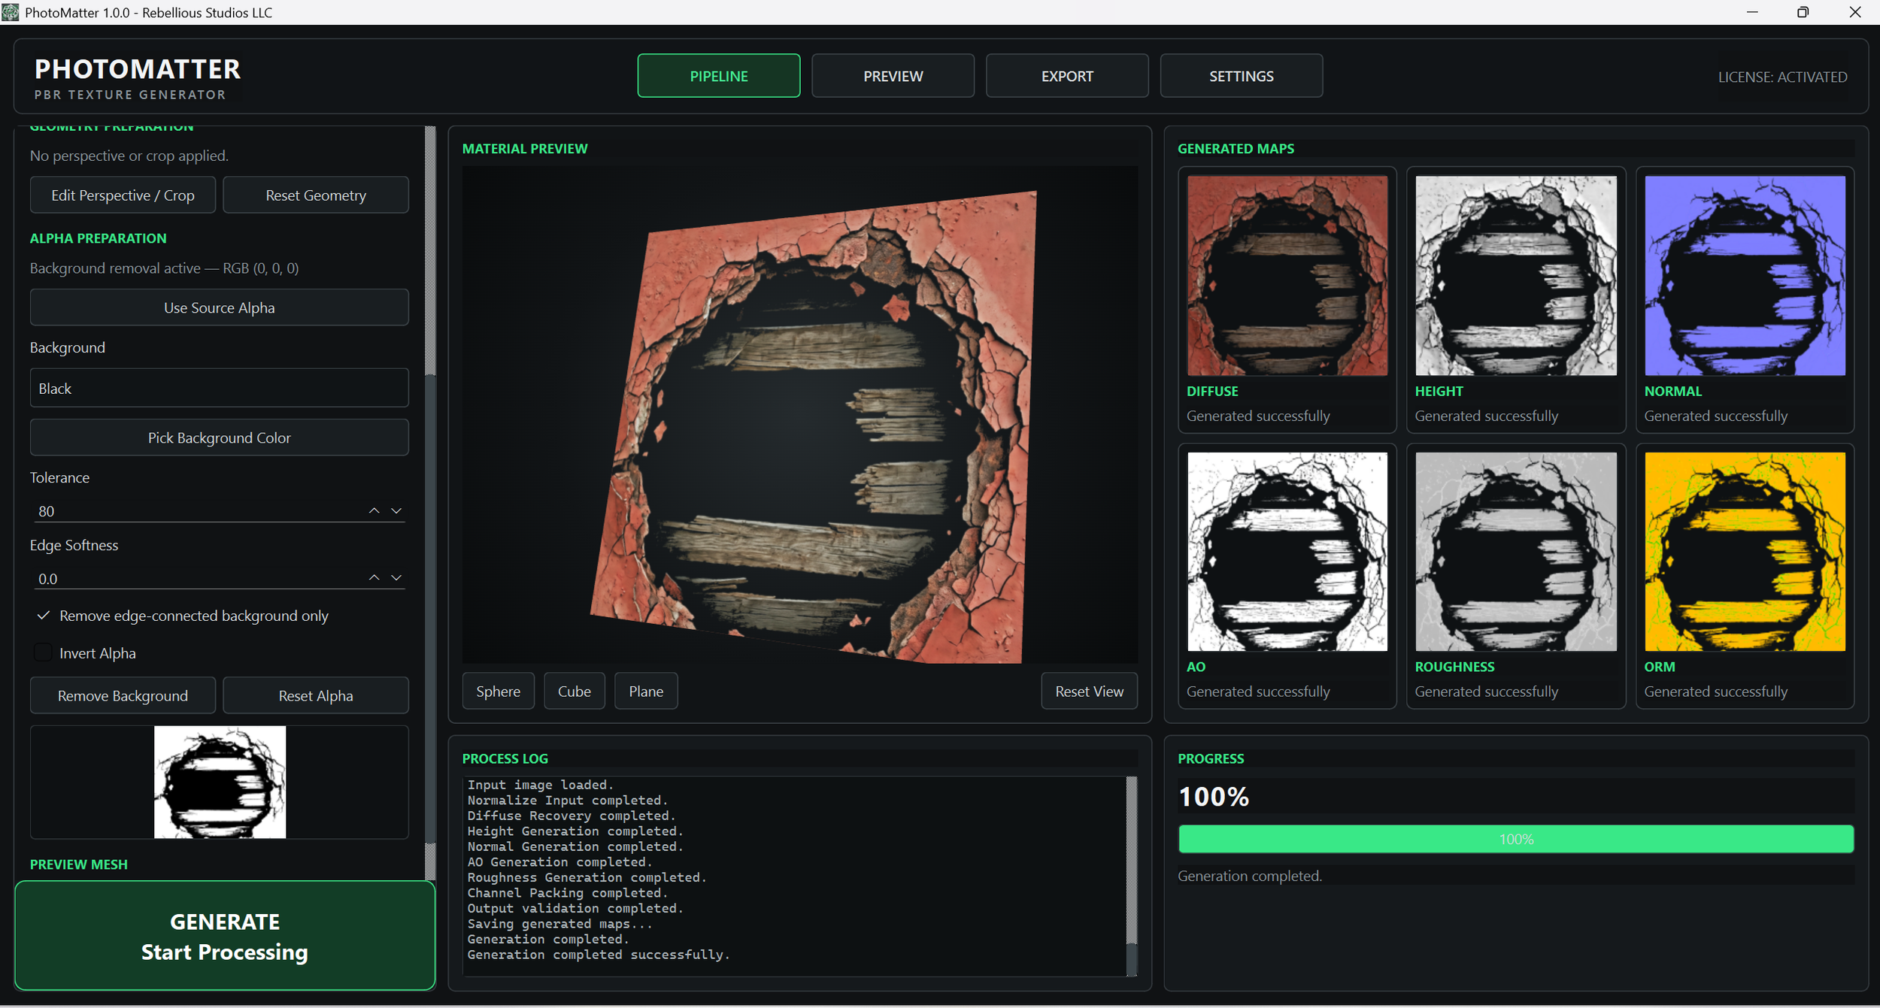Select the Plane preview mesh
This screenshot has width=1880, height=1008.
646,692
